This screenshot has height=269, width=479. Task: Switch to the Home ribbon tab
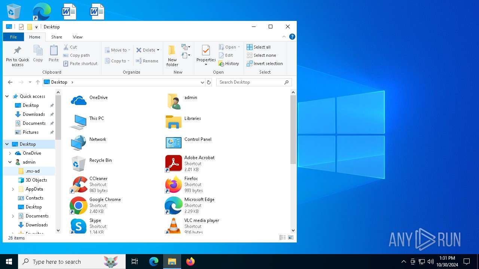35,37
